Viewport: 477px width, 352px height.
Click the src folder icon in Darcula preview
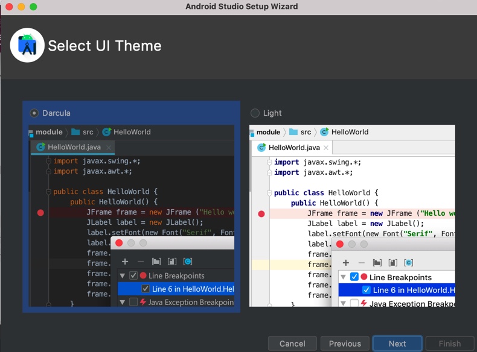point(75,132)
